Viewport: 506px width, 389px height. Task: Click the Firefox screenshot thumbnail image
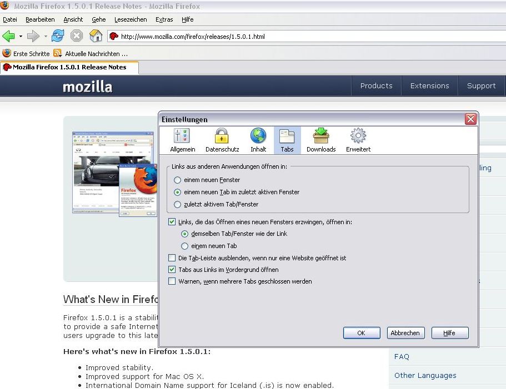[x=114, y=174]
